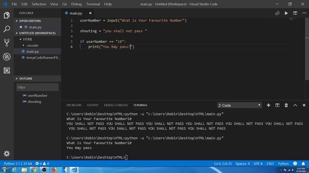
Task: Click the Windows Start button
Action: pyautogui.click(x=4, y=170)
